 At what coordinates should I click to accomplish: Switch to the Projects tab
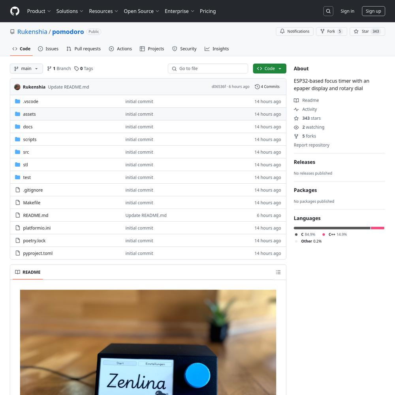tap(152, 49)
